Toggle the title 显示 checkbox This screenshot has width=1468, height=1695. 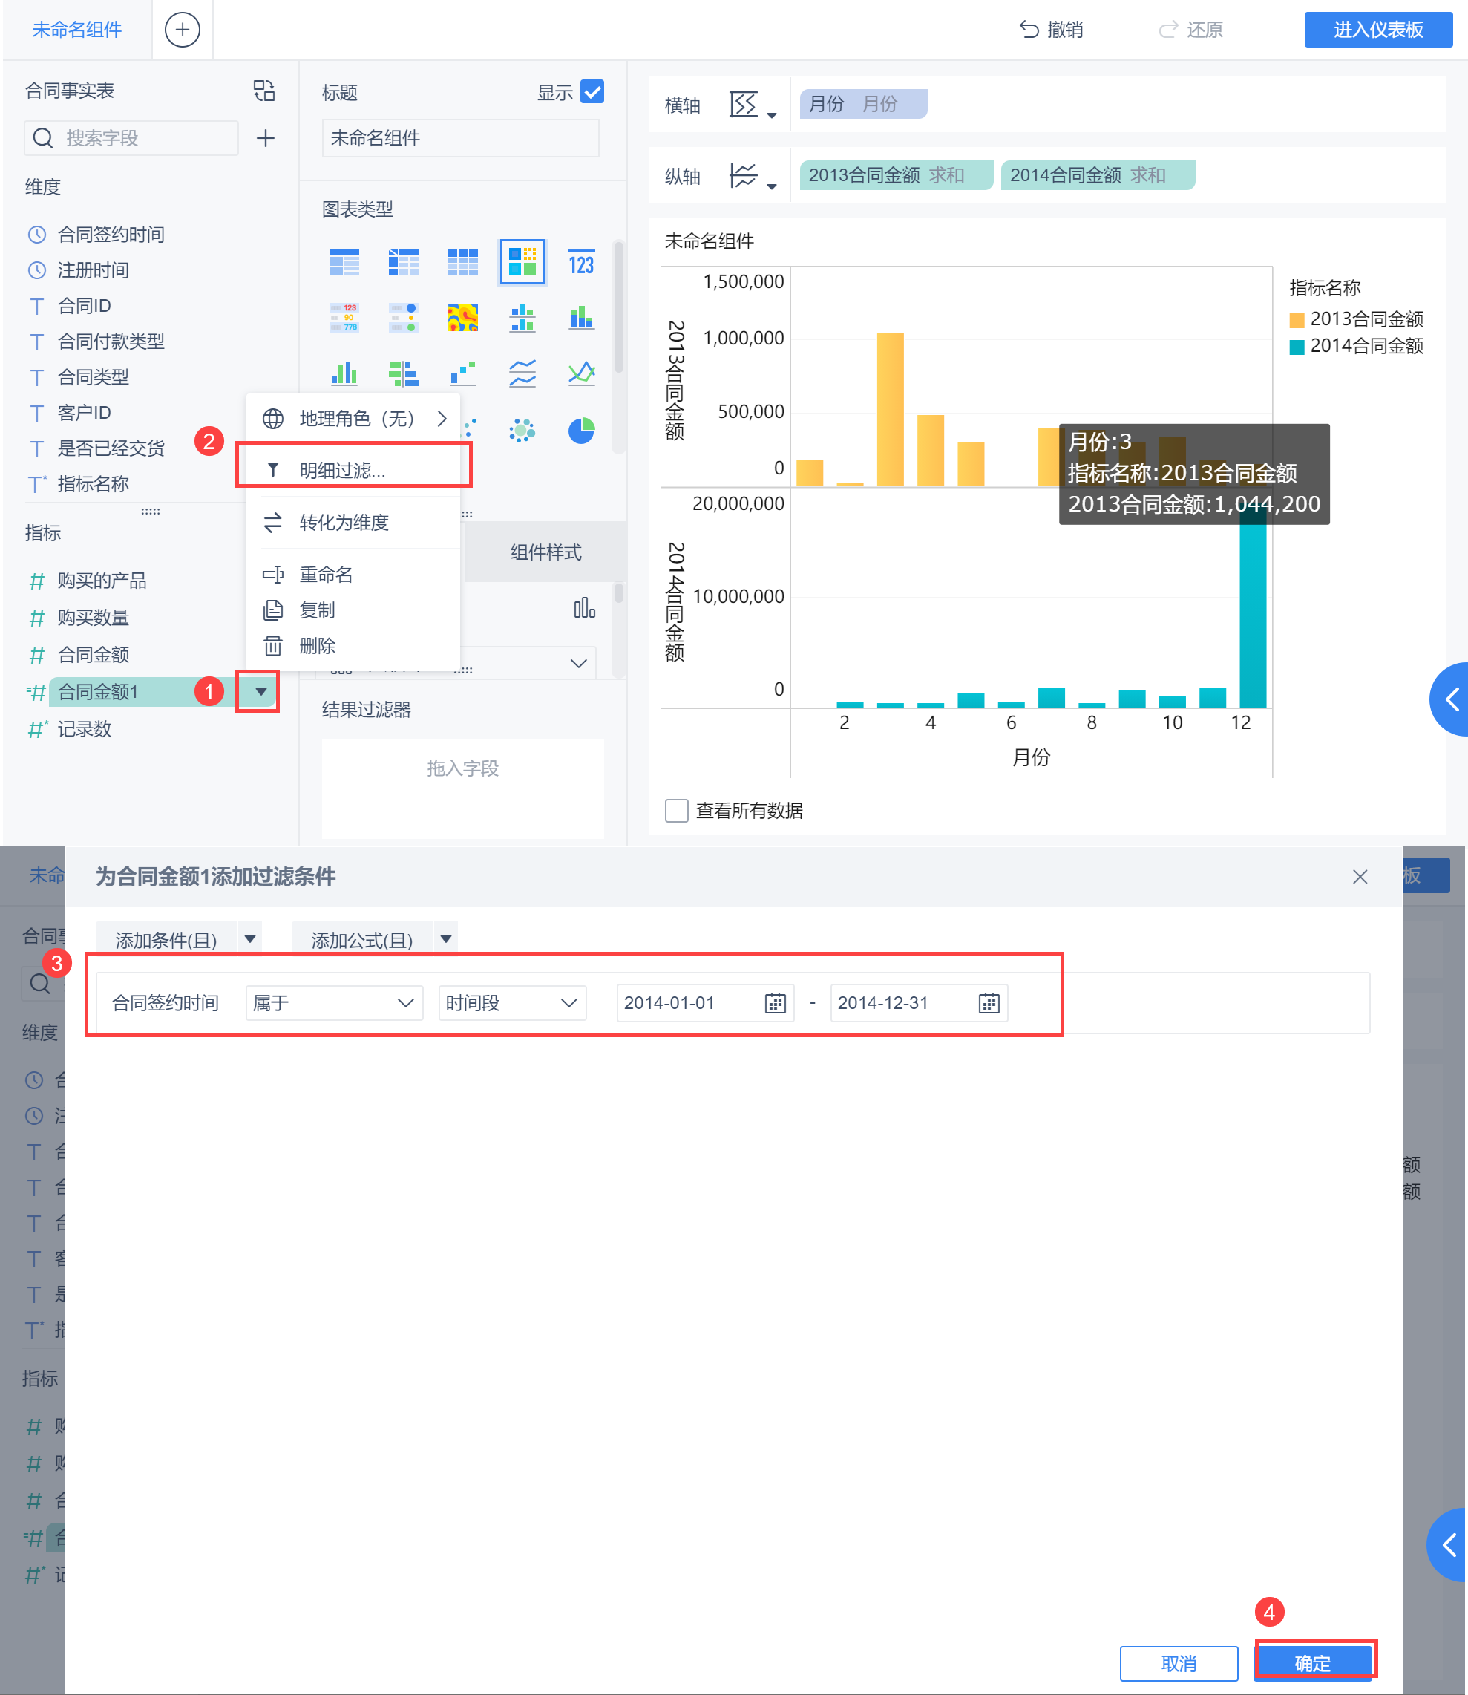pyautogui.click(x=592, y=92)
